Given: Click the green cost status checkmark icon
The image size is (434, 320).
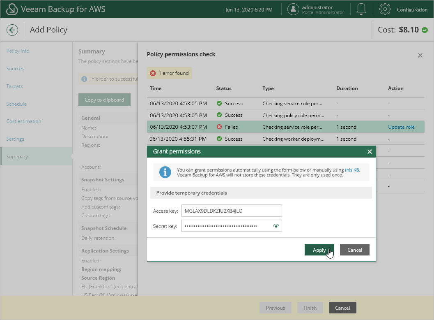Looking at the screenshot, I should pyautogui.click(x=425, y=30).
